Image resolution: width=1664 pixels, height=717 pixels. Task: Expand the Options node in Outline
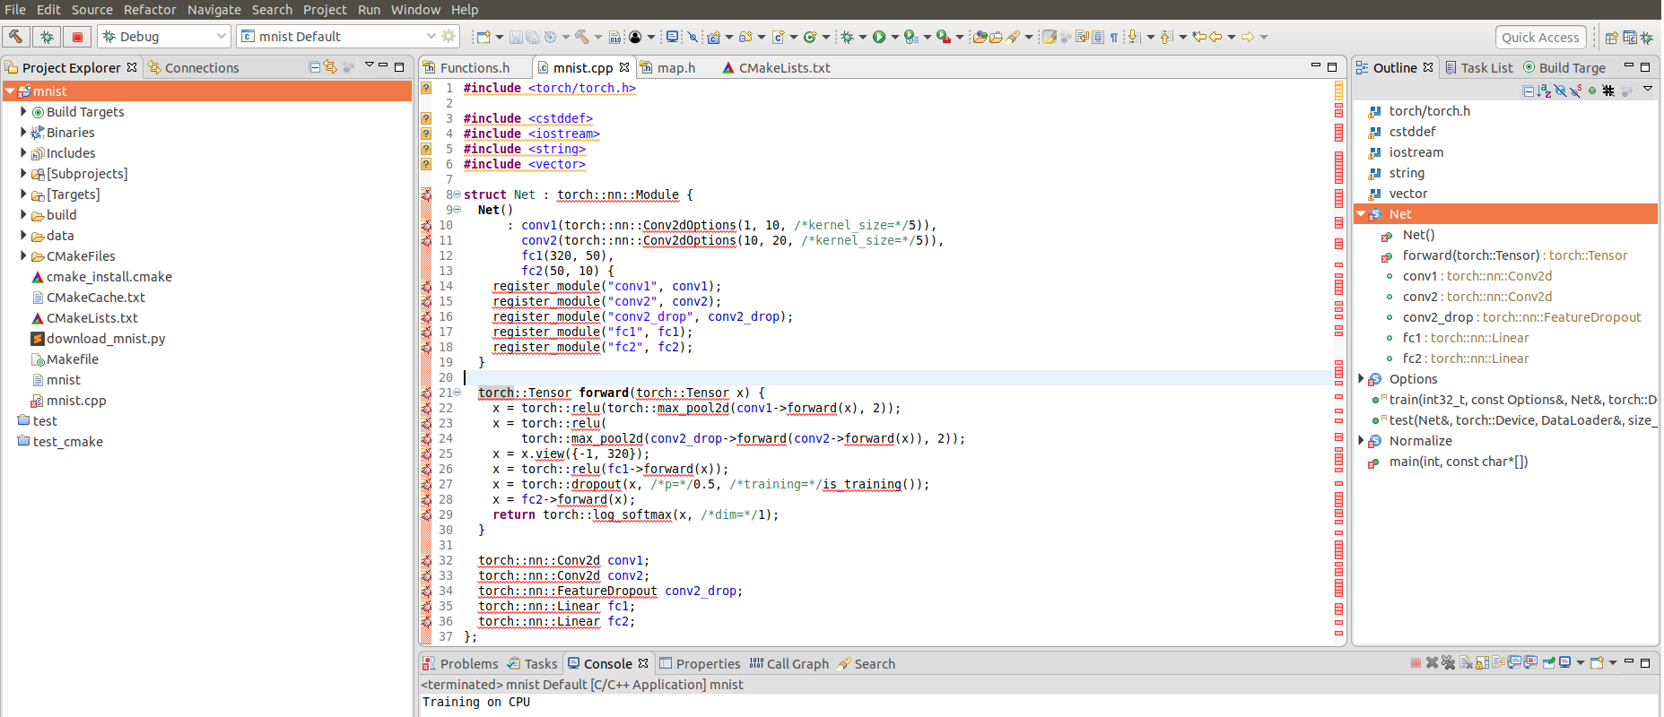point(1361,378)
